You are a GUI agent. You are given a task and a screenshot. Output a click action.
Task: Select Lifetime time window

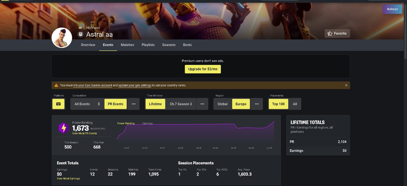(x=155, y=104)
